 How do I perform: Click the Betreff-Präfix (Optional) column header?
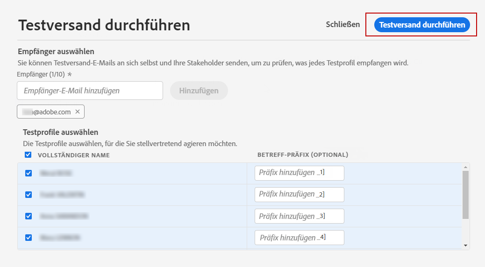tap(302, 155)
